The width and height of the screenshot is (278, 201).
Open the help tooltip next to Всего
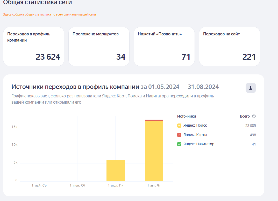[254, 116]
